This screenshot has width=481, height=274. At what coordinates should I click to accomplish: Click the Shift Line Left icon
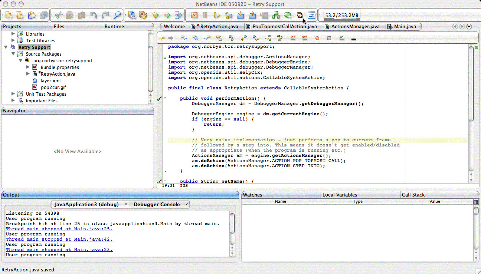click(293, 38)
